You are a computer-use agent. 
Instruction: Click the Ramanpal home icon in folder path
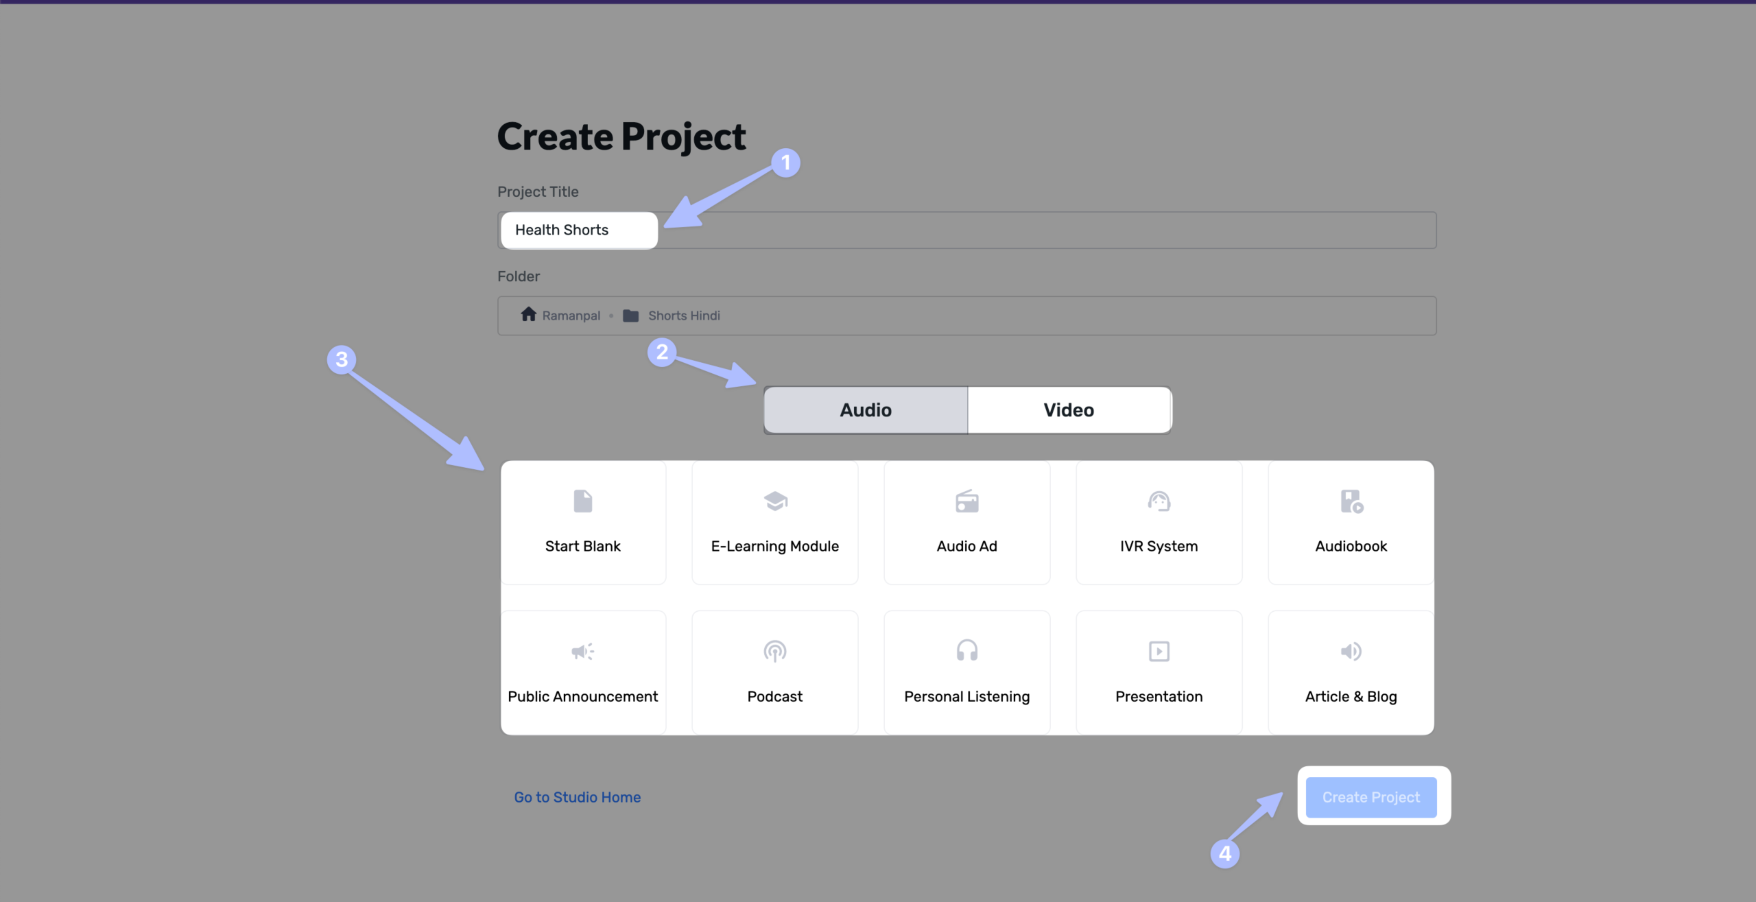tap(528, 315)
